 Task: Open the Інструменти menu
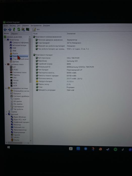click(36, 26)
